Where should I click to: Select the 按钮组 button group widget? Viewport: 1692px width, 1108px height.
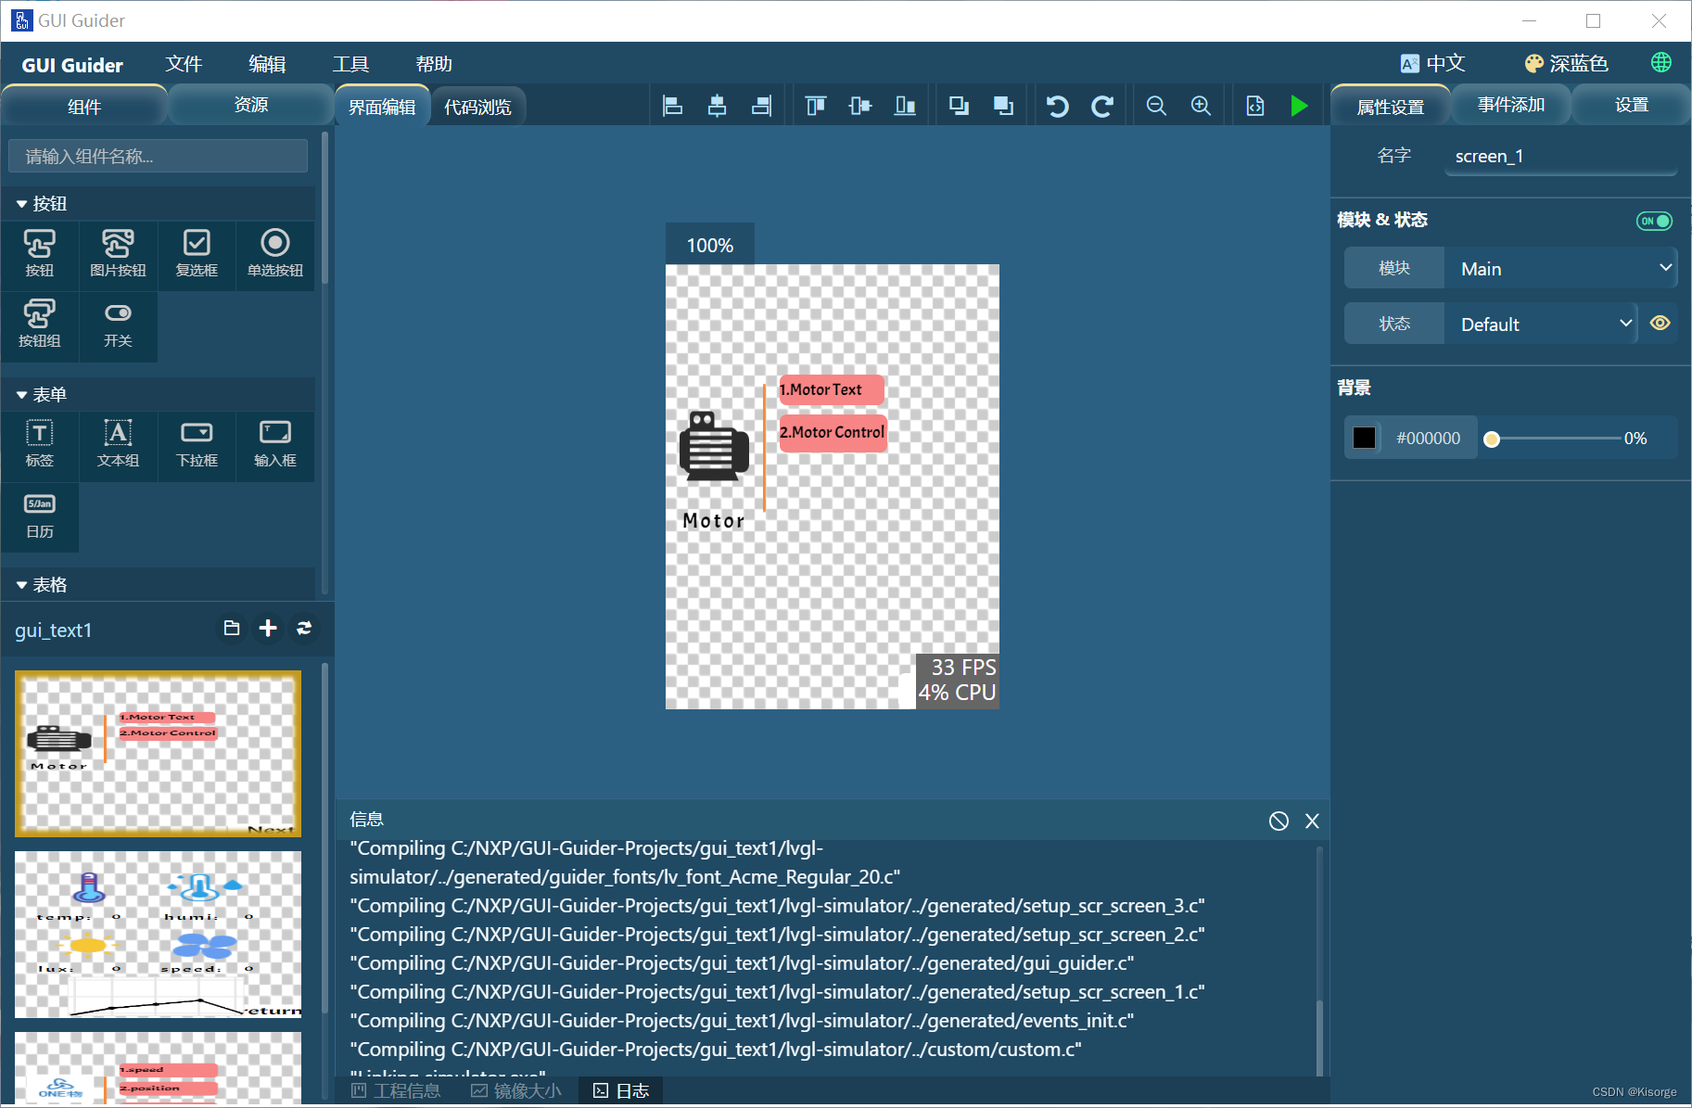40,325
